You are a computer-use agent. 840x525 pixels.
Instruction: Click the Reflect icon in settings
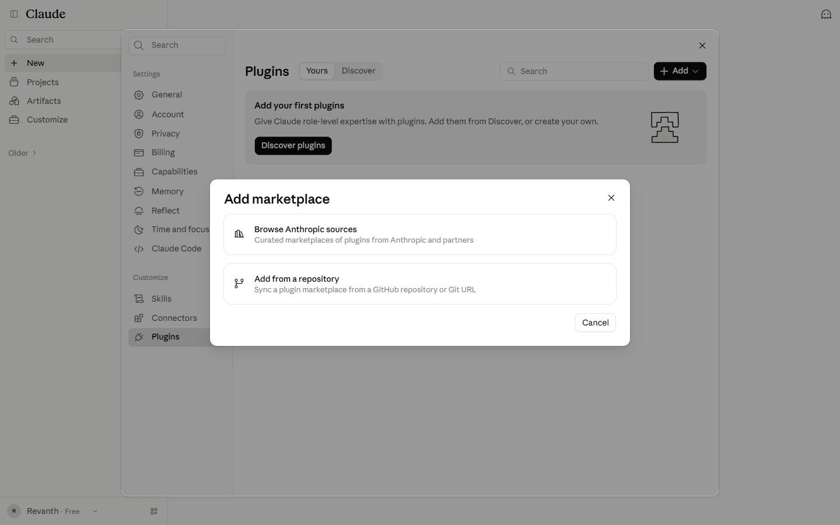coord(139,211)
